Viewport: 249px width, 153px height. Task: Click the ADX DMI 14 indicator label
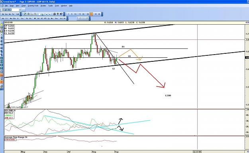(10, 110)
